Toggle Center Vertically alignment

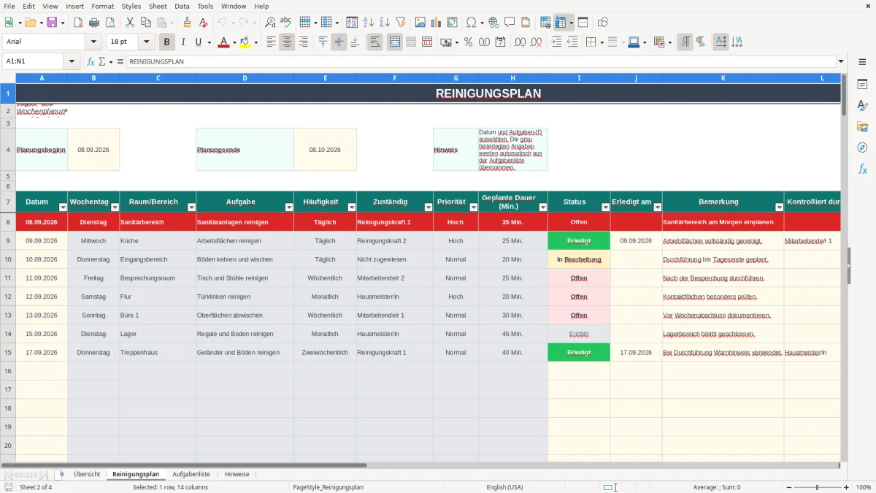coord(339,42)
